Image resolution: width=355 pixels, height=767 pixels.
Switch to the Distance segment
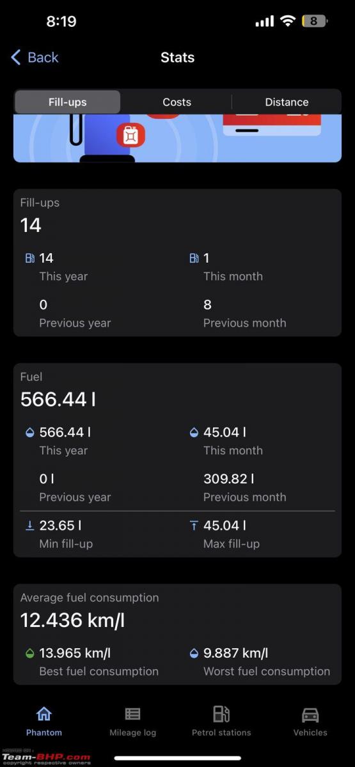287,102
